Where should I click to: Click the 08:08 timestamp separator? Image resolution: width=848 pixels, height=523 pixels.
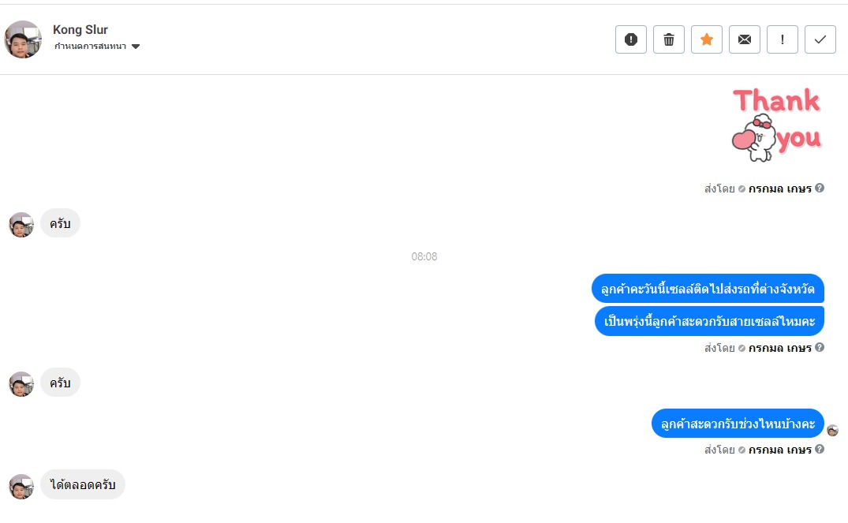(424, 256)
